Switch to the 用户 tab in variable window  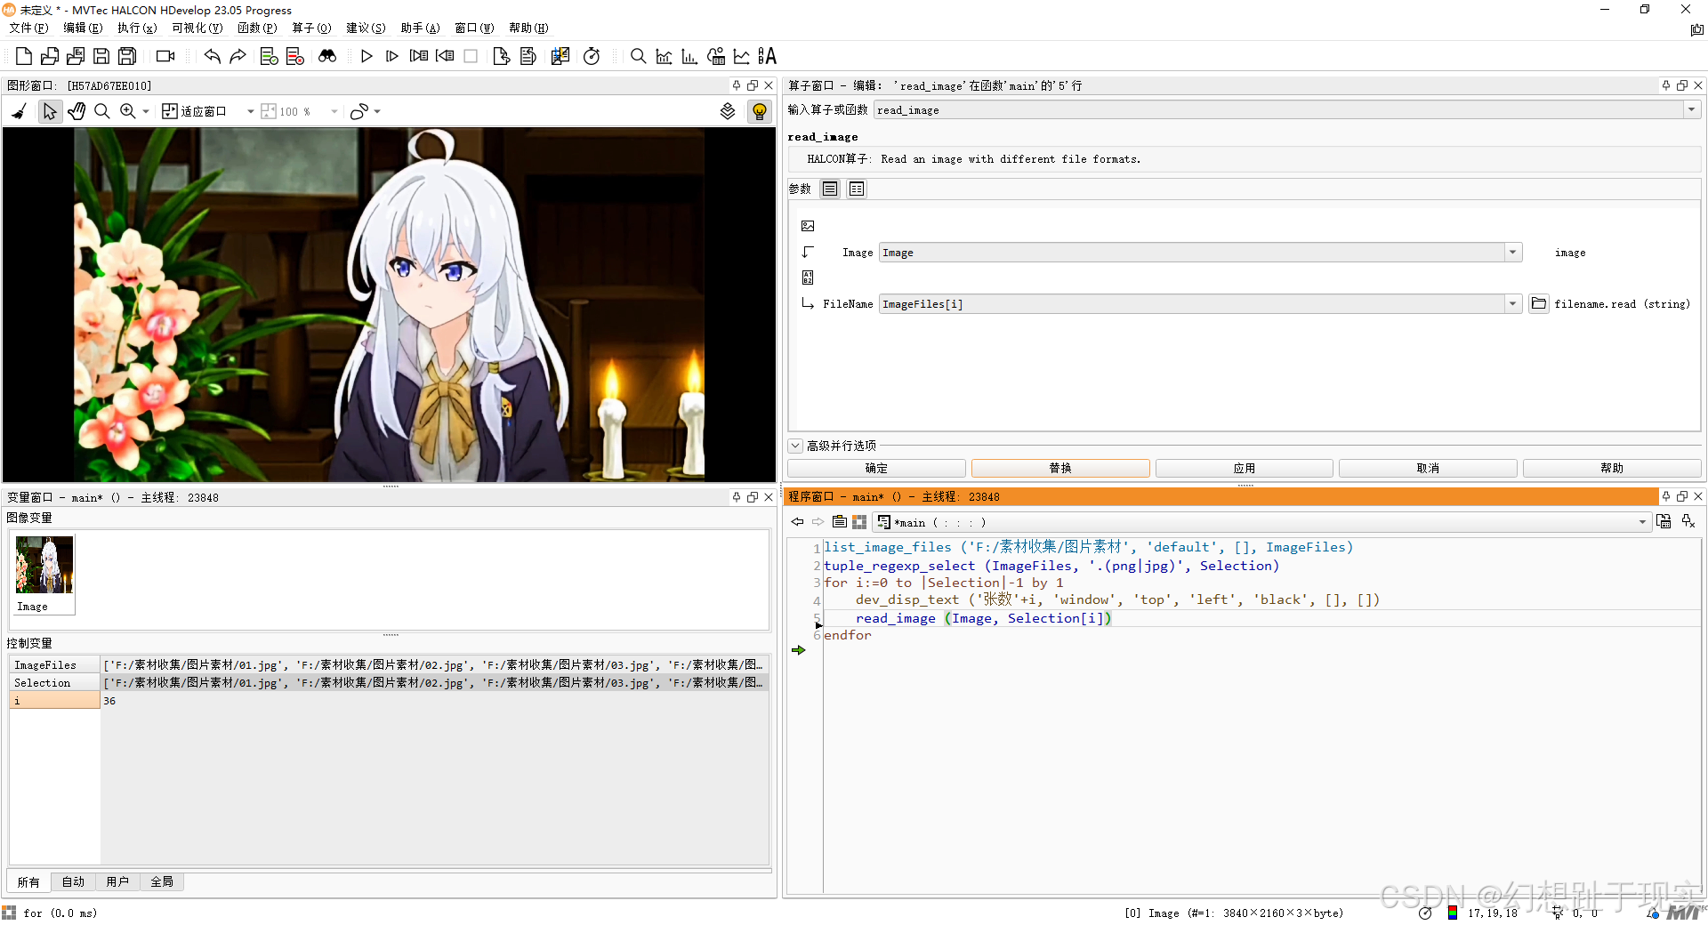[117, 881]
